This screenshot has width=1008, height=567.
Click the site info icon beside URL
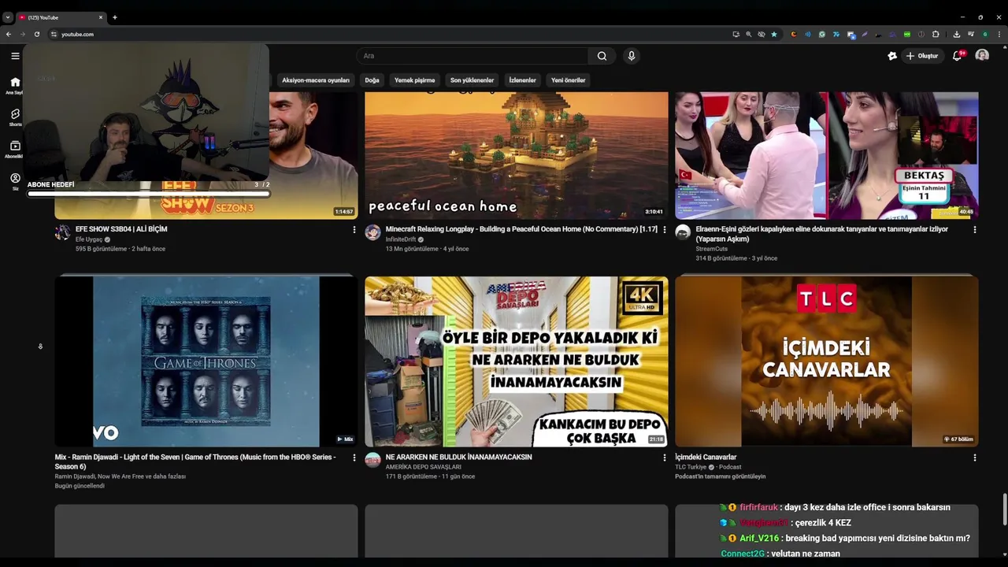pos(54,34)
